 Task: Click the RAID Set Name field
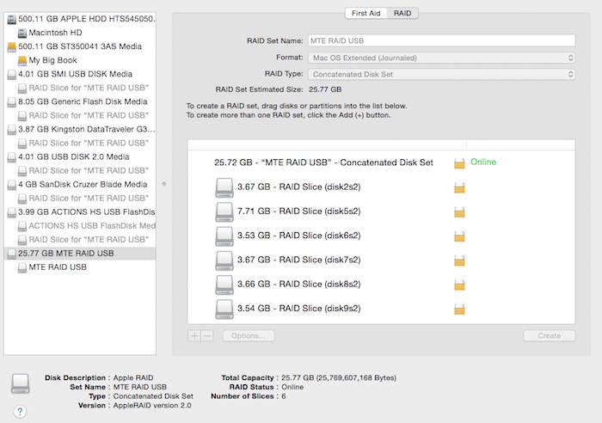click(441, 40)
